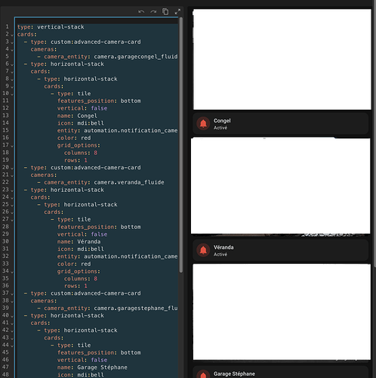The width and height of the screenshot is (376, 378).
Task: Collapse the fold arrow on line 2
Action: click(x=12, y=35)
